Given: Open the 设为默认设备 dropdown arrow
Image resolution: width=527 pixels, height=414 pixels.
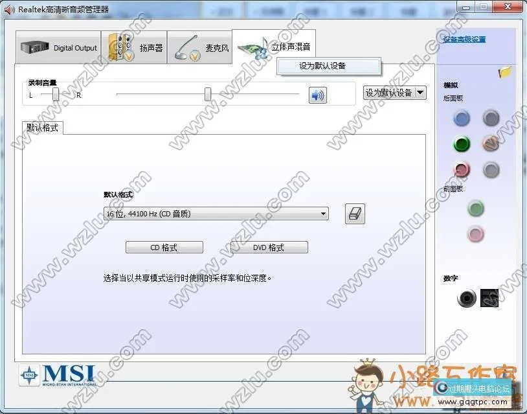Looking at the screenshot, I should point(421,93).
